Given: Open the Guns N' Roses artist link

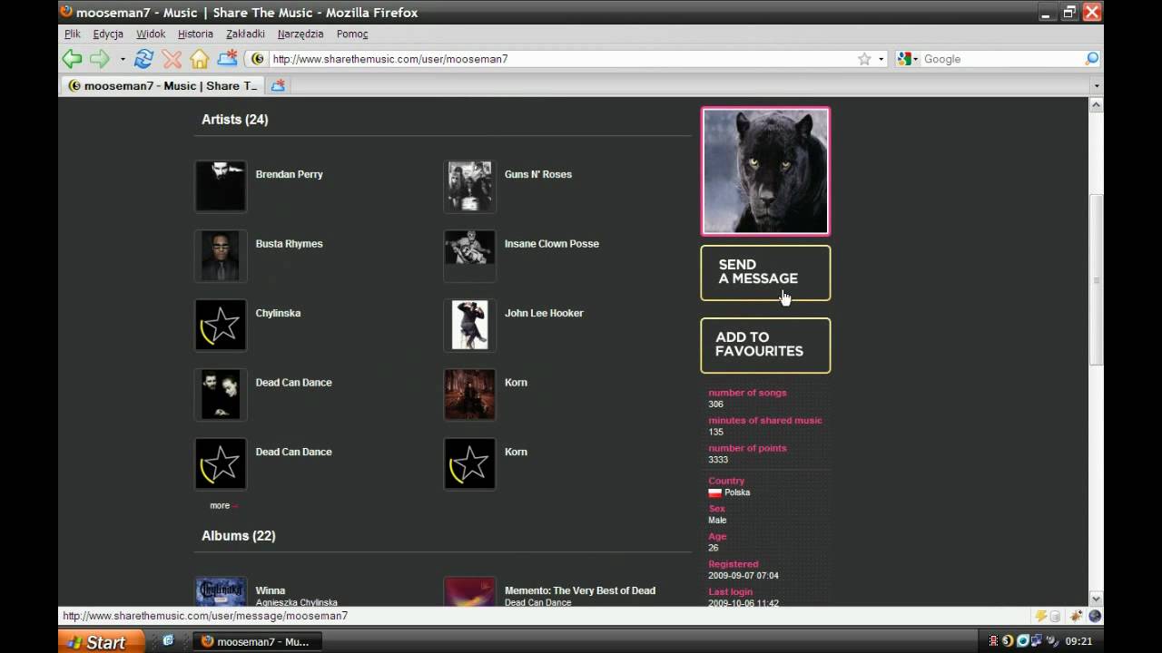Looking at the screenshot, I should click(538, 174).
